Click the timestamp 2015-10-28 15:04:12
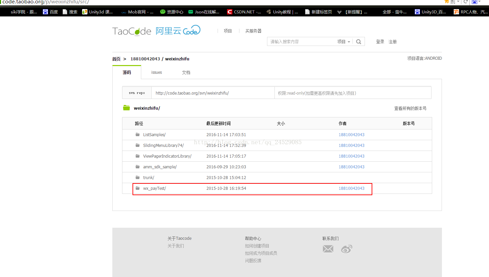The width and height of the screenshot is (489, 277). pos(226,177)
